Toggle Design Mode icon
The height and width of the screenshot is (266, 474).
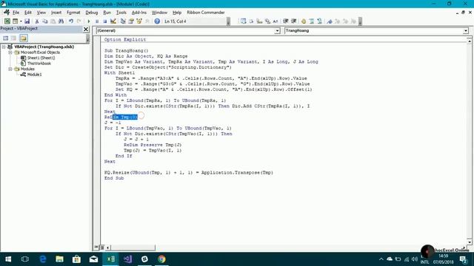pyautogui.click(x=113, y=21)
